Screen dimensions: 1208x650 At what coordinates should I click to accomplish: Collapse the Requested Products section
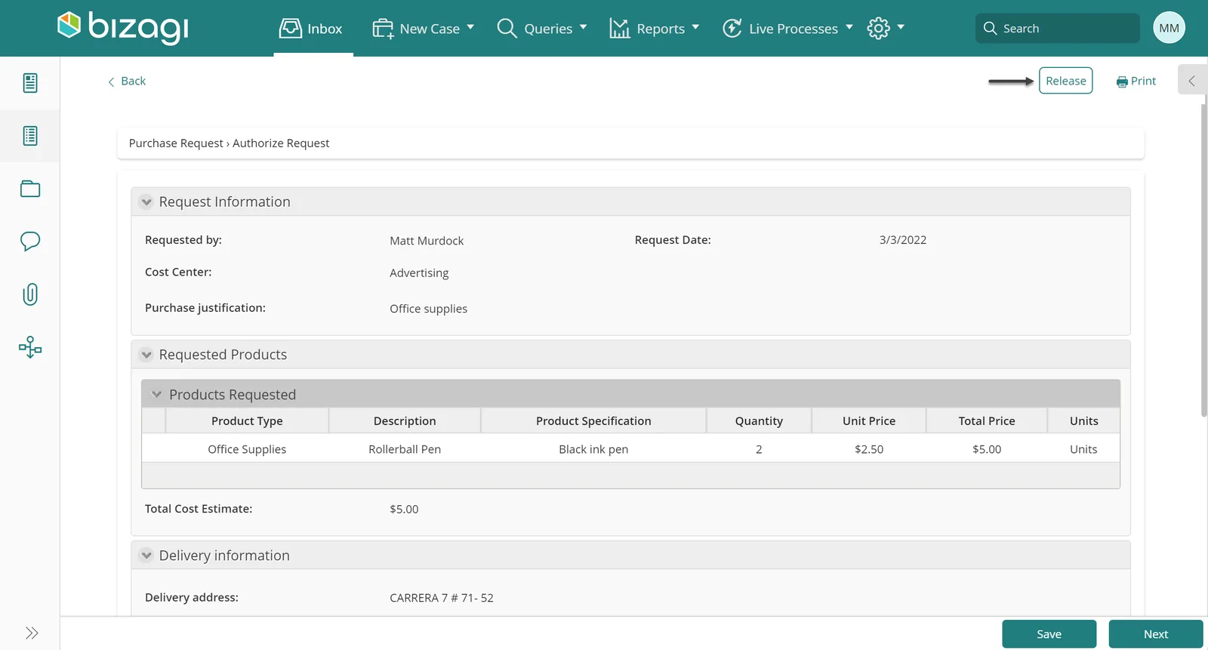pyautogui.click(x=146, y=355)
